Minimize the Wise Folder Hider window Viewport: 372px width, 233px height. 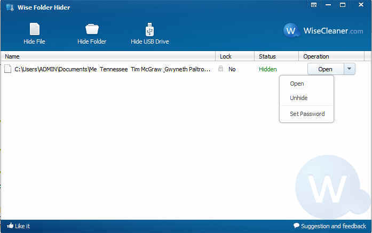click(328, 5)
